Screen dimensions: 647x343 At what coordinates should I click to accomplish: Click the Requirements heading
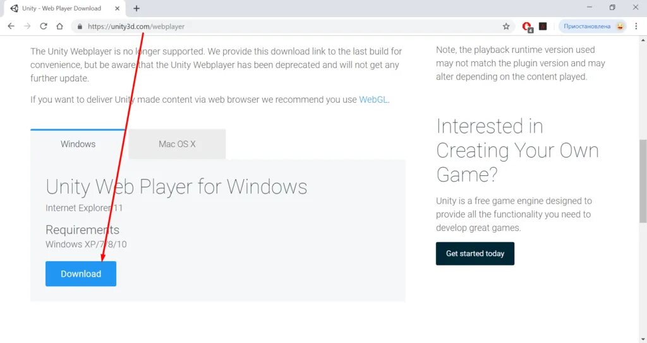coord(82,230)
